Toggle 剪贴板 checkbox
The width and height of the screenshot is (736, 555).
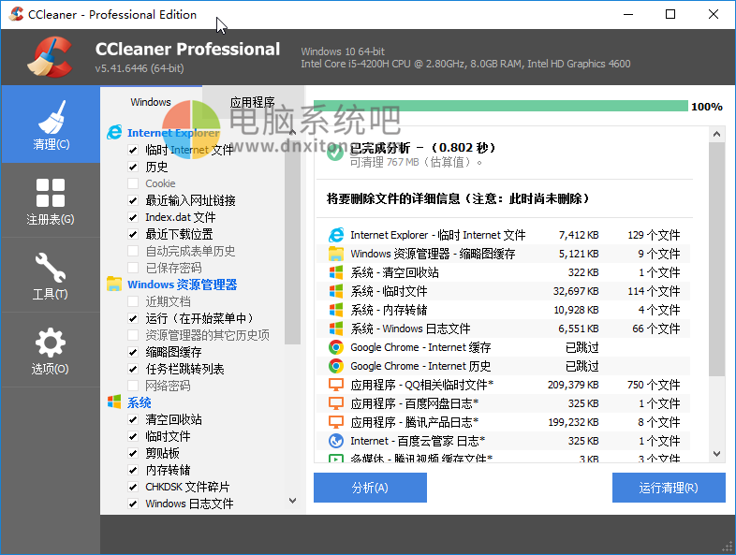tap(133, 453)
